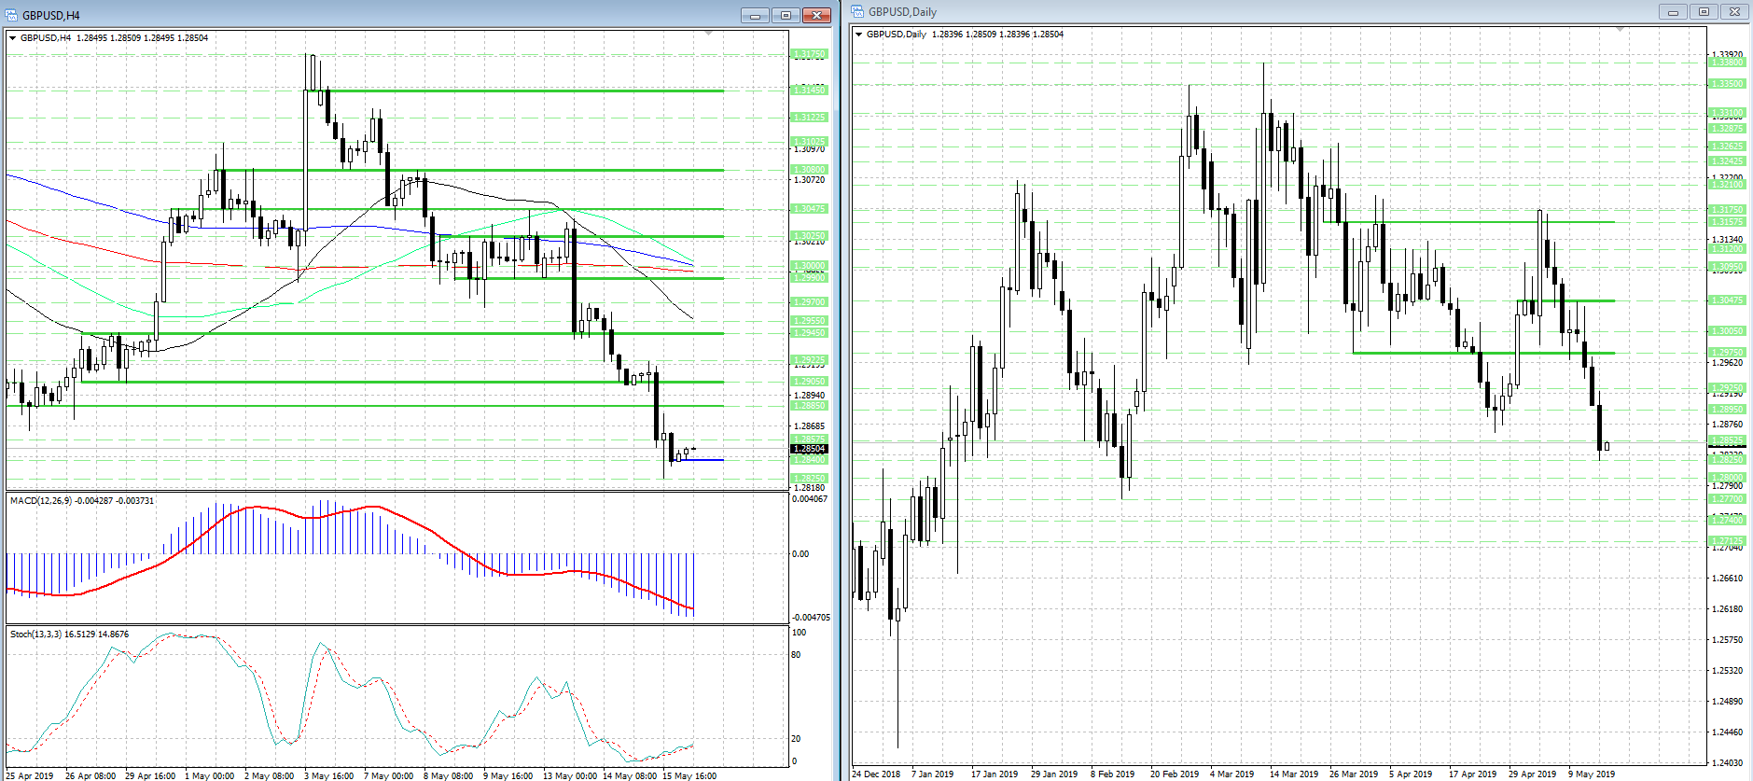Screen dimensions: 1753x781
Task: Click the 29 Apr 16:00 label on the H4 time axis
Action: point(150,775)
